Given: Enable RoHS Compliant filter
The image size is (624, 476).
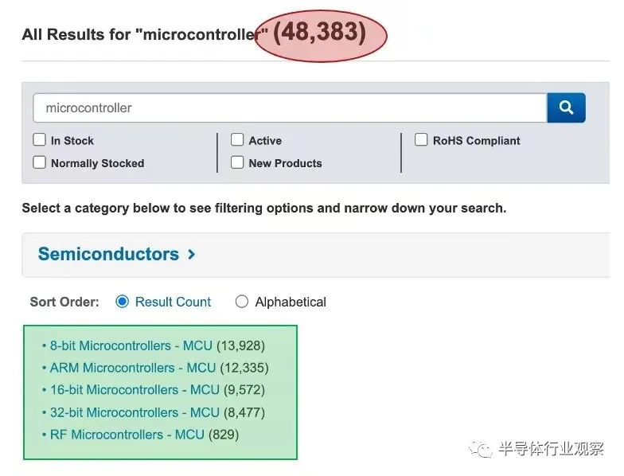Looking at the screenshot, I should 421,140.
